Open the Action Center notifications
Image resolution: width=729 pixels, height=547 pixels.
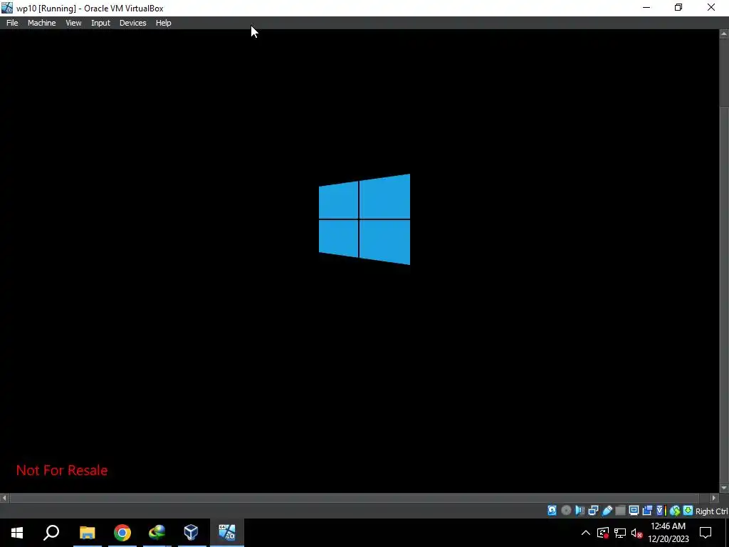pos(706,533)
